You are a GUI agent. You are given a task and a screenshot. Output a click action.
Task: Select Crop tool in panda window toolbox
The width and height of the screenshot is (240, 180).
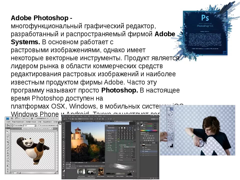pyautogui.click(x=8, y=142)
